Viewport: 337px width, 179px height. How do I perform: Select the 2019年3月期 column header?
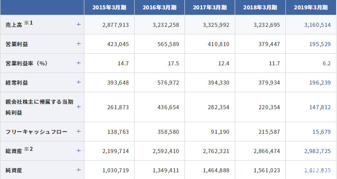[x=311, y=8]
